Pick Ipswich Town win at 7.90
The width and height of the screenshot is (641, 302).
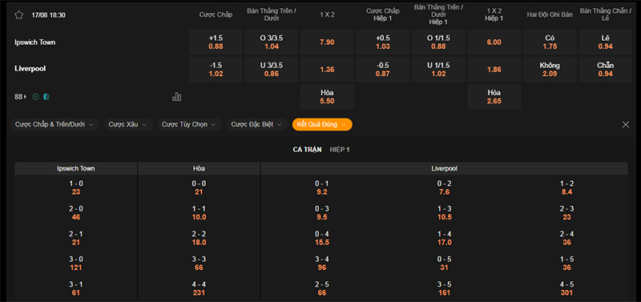[327, 42]
